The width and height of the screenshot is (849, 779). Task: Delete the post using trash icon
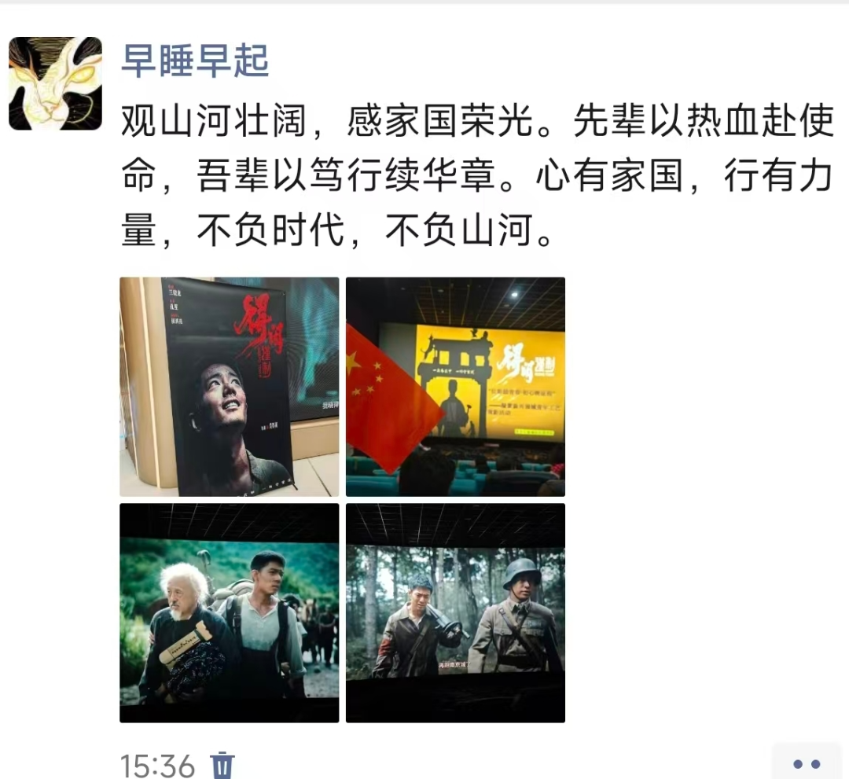(222, 765)
